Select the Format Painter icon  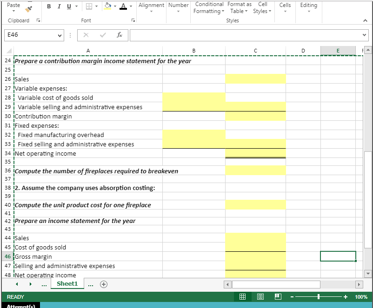click(x=28, y=9)
